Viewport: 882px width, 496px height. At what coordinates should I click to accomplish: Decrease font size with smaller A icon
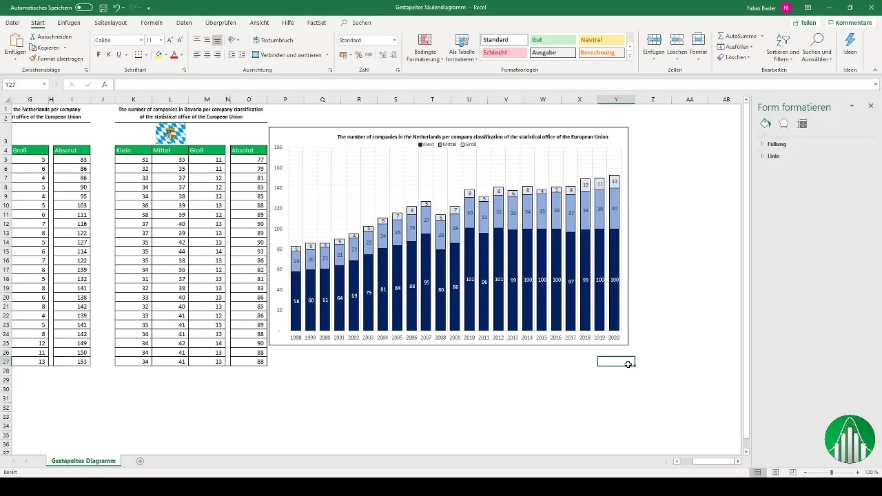[180, 40]
